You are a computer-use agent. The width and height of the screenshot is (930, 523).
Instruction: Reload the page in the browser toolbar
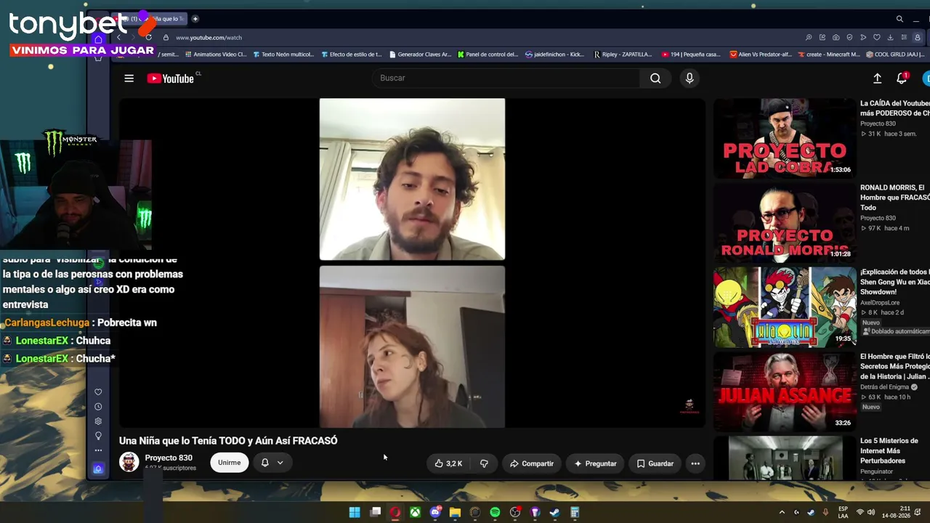point(148,37)
